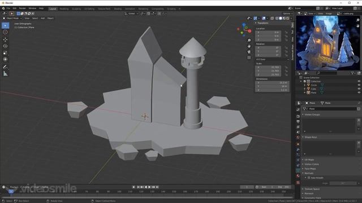The image size is (362, 203).
Task: Click the Blender logo menu icon
Action: (x=3, y=8)
